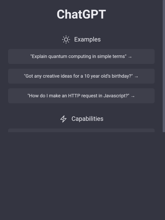
Task: Click the arrow after the quantum computing example
Action: click(x=130, y=57)
